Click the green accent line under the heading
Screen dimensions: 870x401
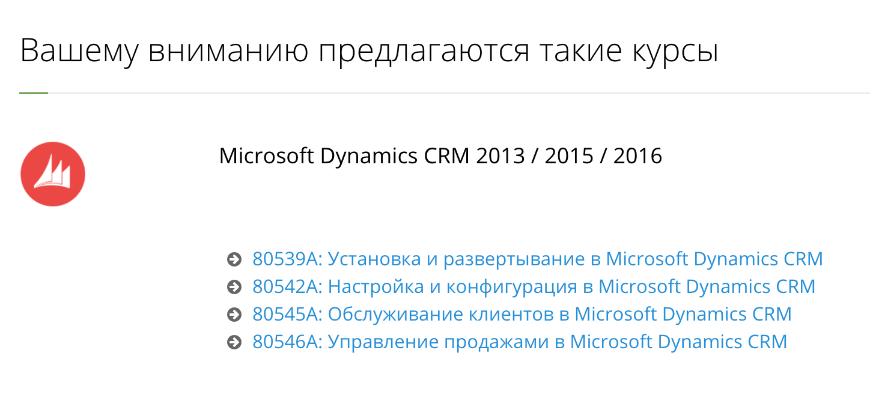pos(34,93)
